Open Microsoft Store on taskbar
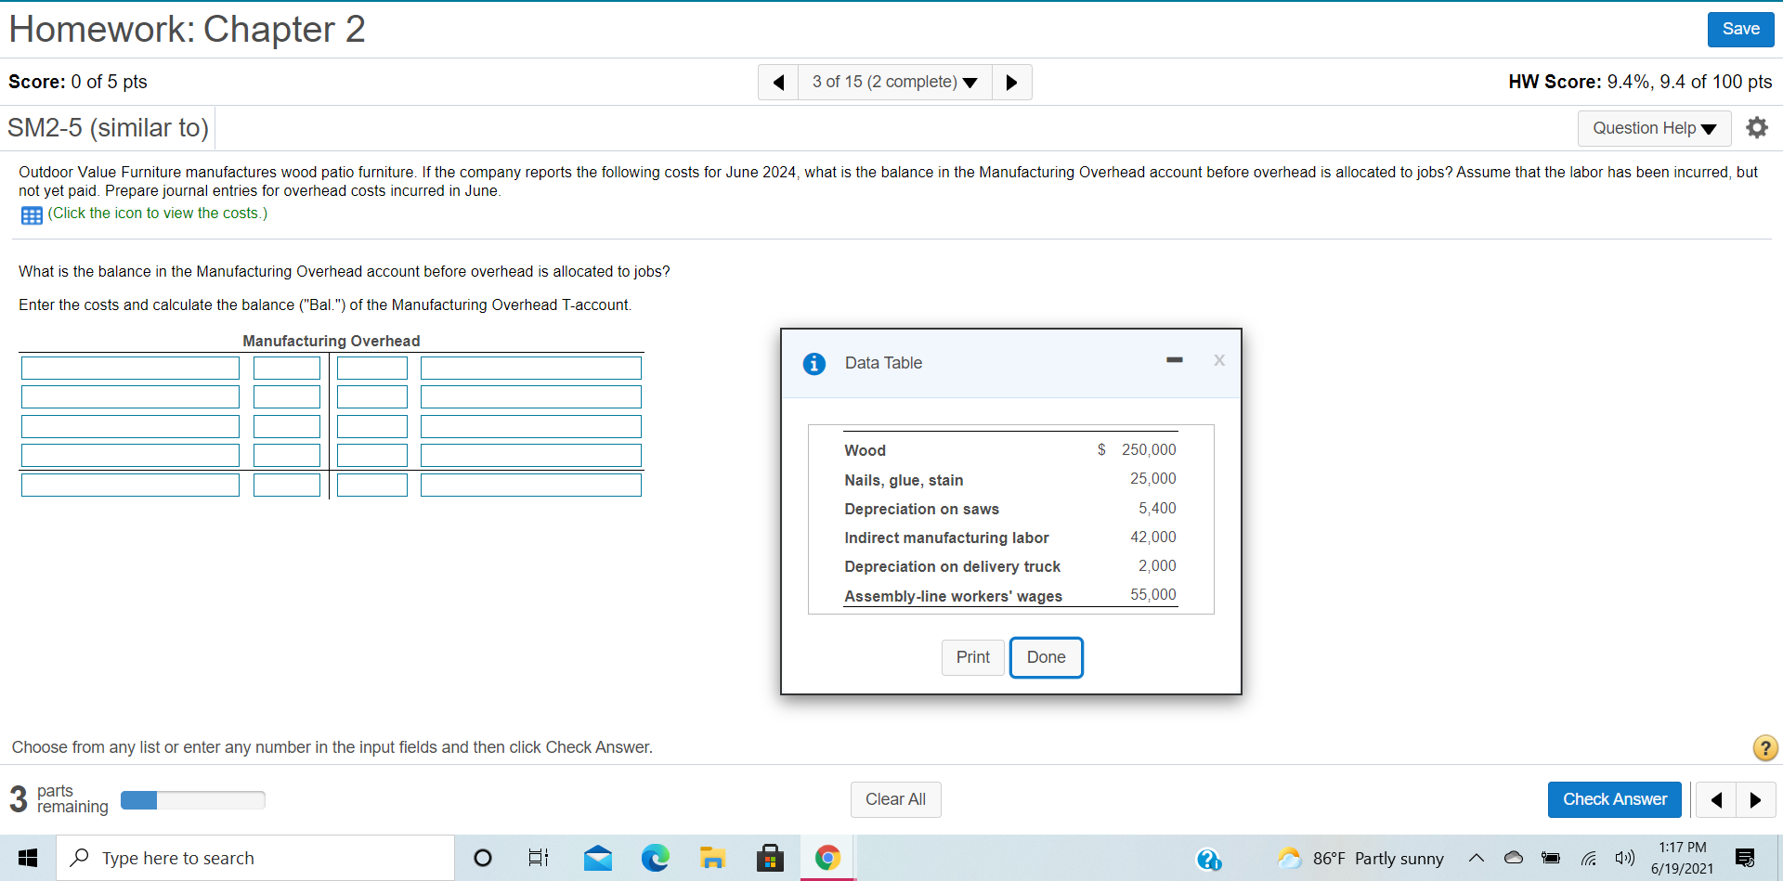This screenshot has height=881, width=1783. [770, 859]
